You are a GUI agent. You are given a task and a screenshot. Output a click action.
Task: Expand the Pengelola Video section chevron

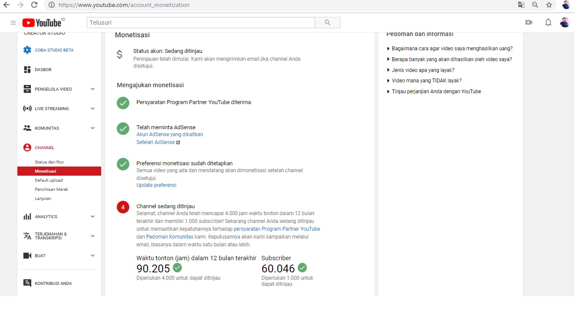pyautogui.click(x=92, y=89)
